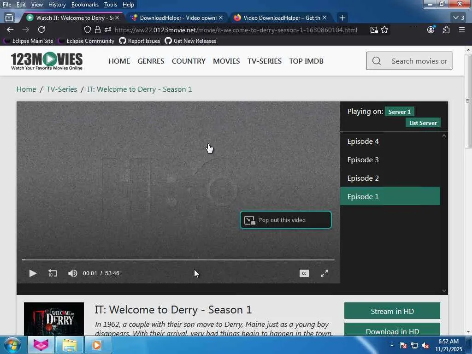Open a new browser tab
Screen dimensions: 472x354
click(x=342, y=18)
